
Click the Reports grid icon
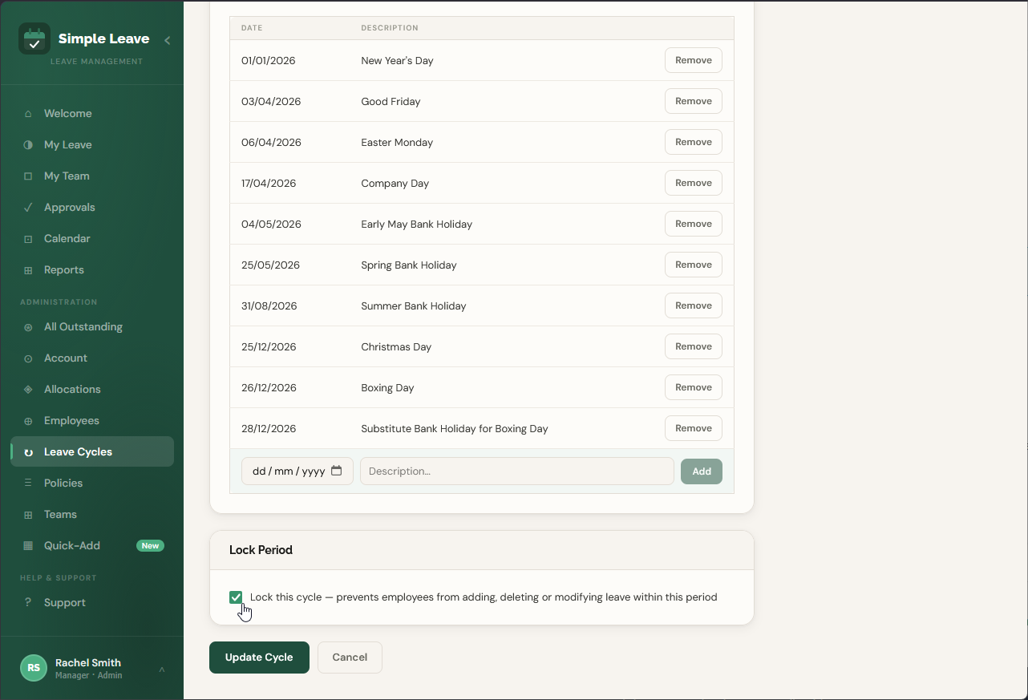[28, 270]
